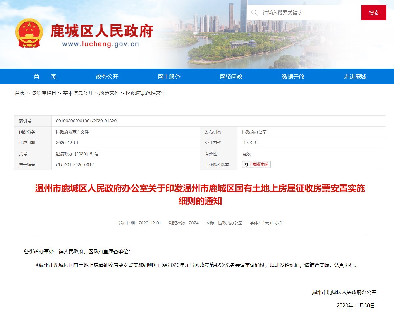Click the 区政府规范性文件 classification value in table
Viewport: 394px width, 312px height.
click(x=72, y=132)
